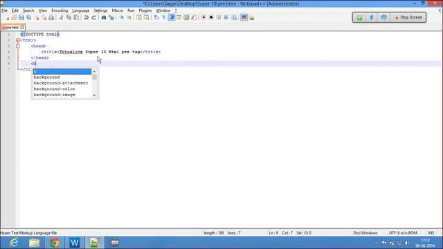Open the Edit menu

(x=15, y=10)
